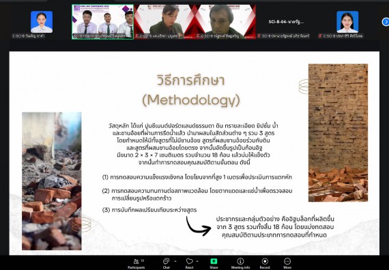Click the muted mic icon on SCI-B-04 label
Viewport: 389px width, 270px height.
tap(259, 36)
